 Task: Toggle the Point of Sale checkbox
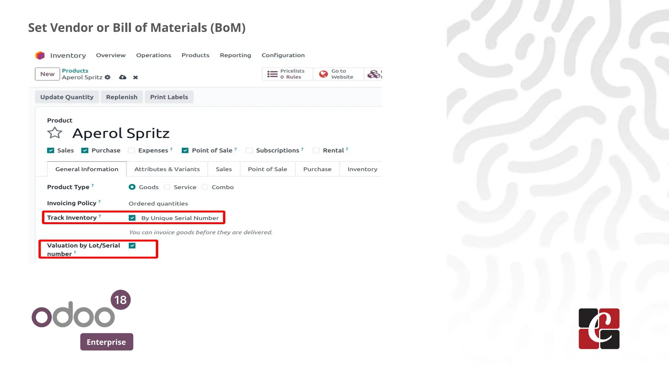pyautogui.click(x=185, y=150)
